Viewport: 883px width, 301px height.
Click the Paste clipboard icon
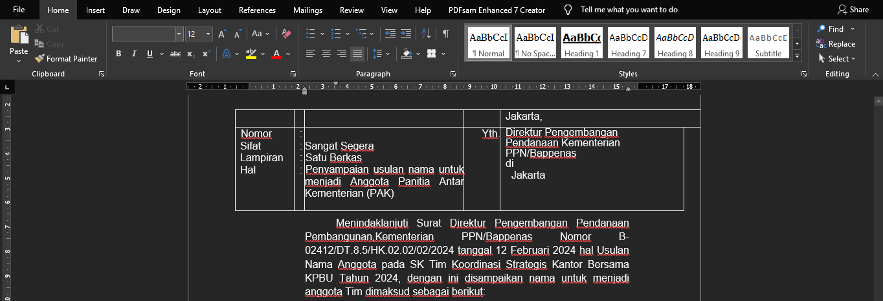pyautogui.click(x=19, y=34)
